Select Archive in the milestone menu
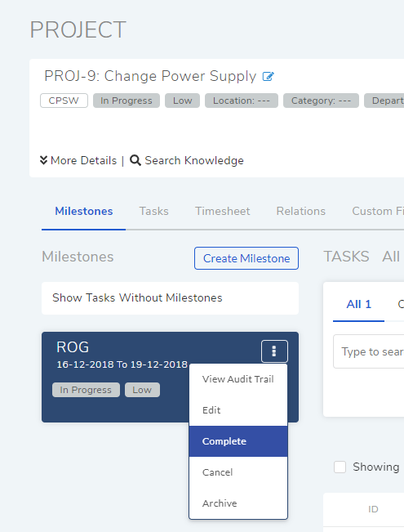 coord(238,503)
